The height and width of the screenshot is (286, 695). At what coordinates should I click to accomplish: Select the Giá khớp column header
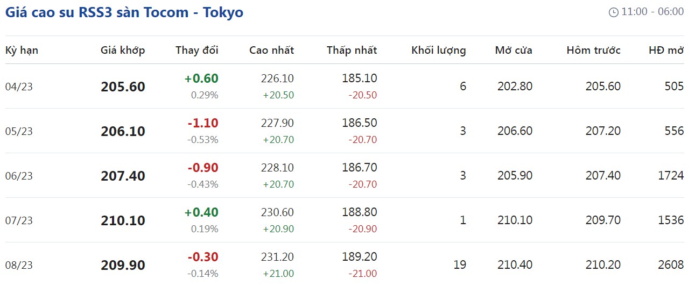point(123,51)
